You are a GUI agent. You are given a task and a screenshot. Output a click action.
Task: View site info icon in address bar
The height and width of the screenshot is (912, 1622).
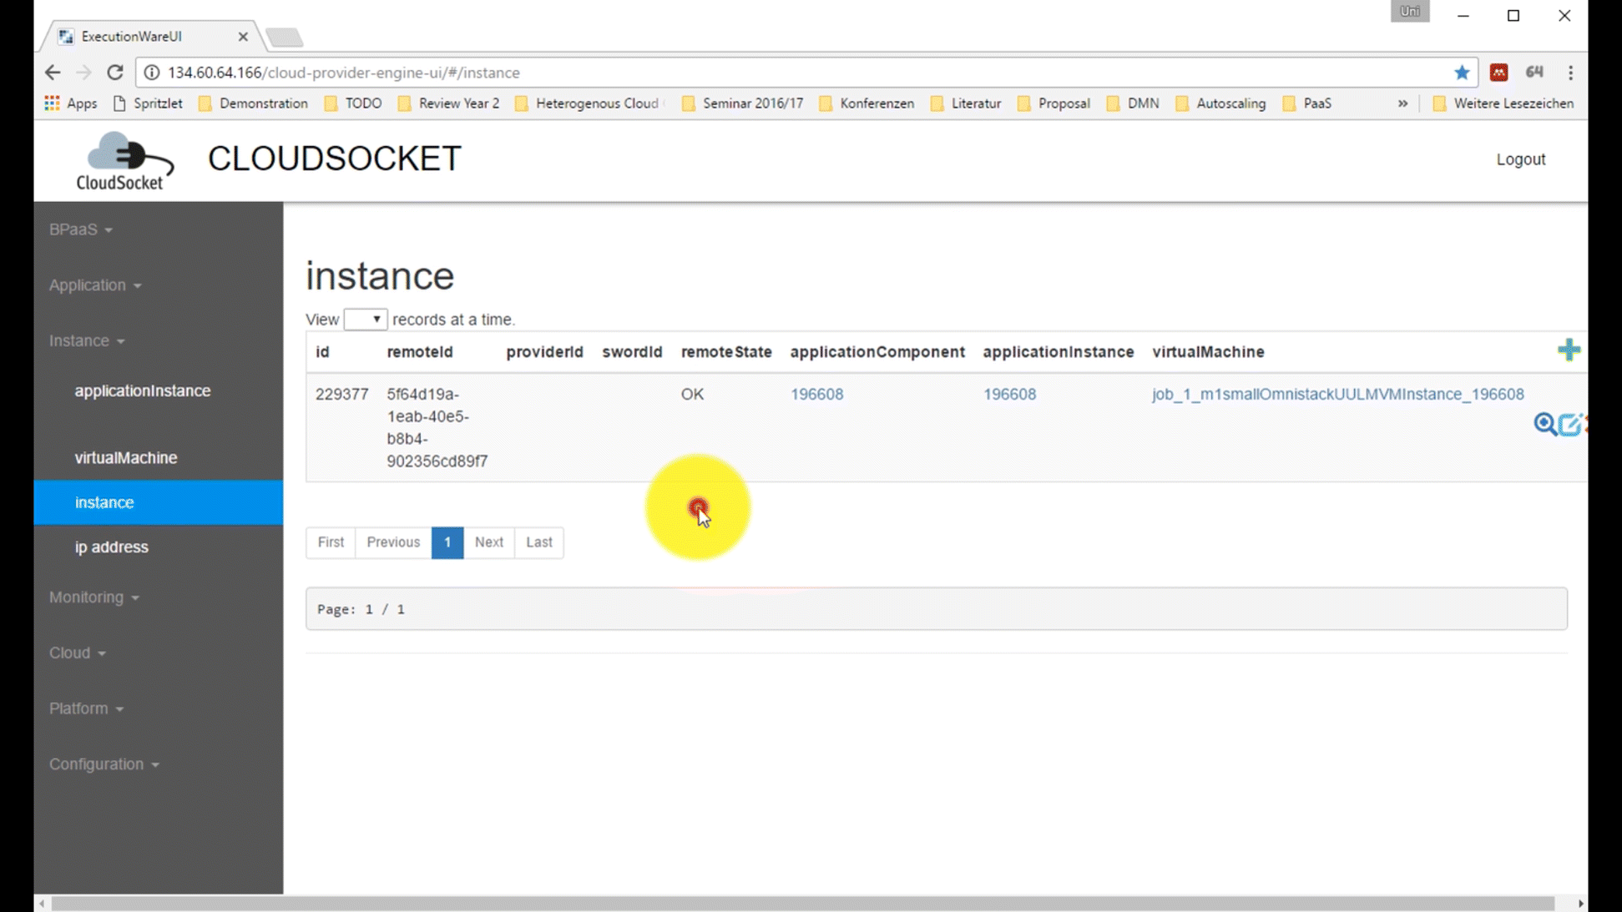(152, 73)
